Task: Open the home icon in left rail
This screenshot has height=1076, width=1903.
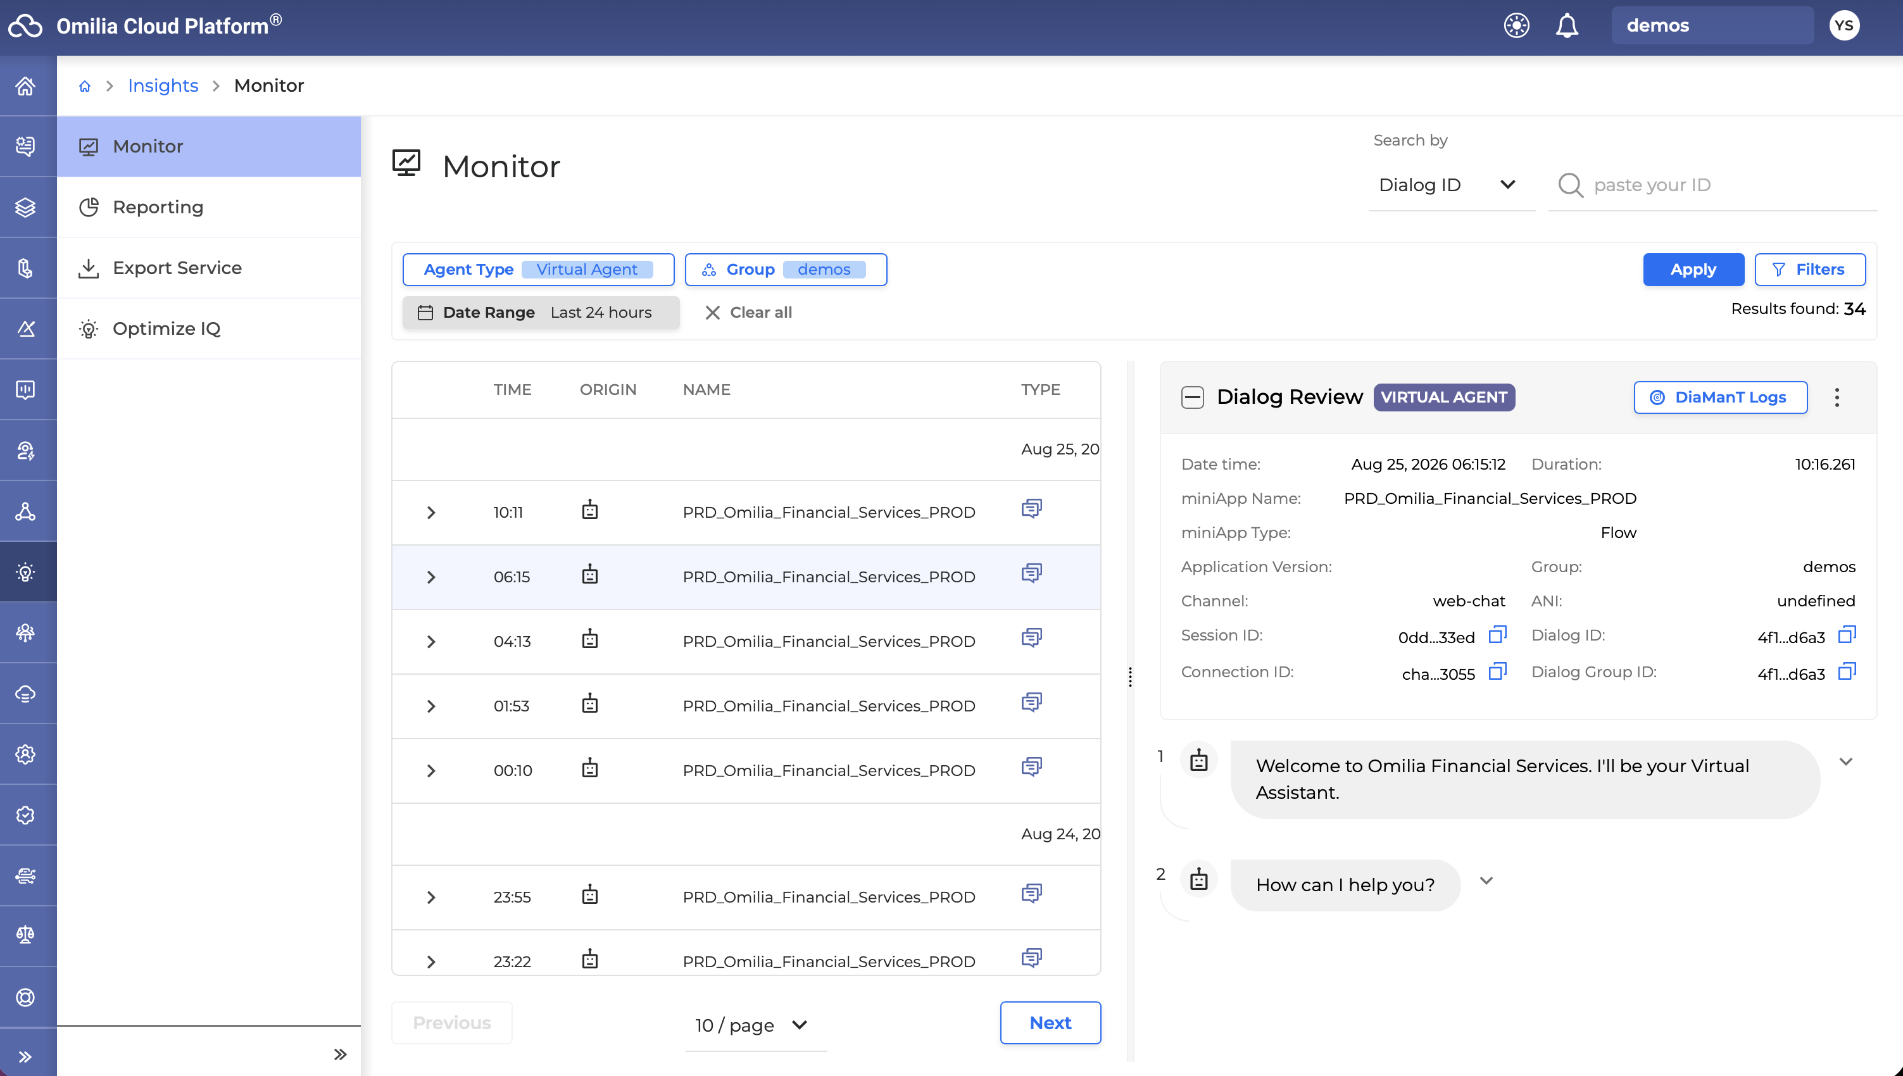Action: [x=26, y=85]
